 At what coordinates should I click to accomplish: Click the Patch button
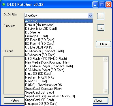tap(14, 101)
